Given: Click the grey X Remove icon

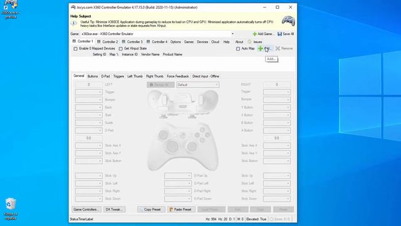Looking at the screenshot, I should point(278,48).
